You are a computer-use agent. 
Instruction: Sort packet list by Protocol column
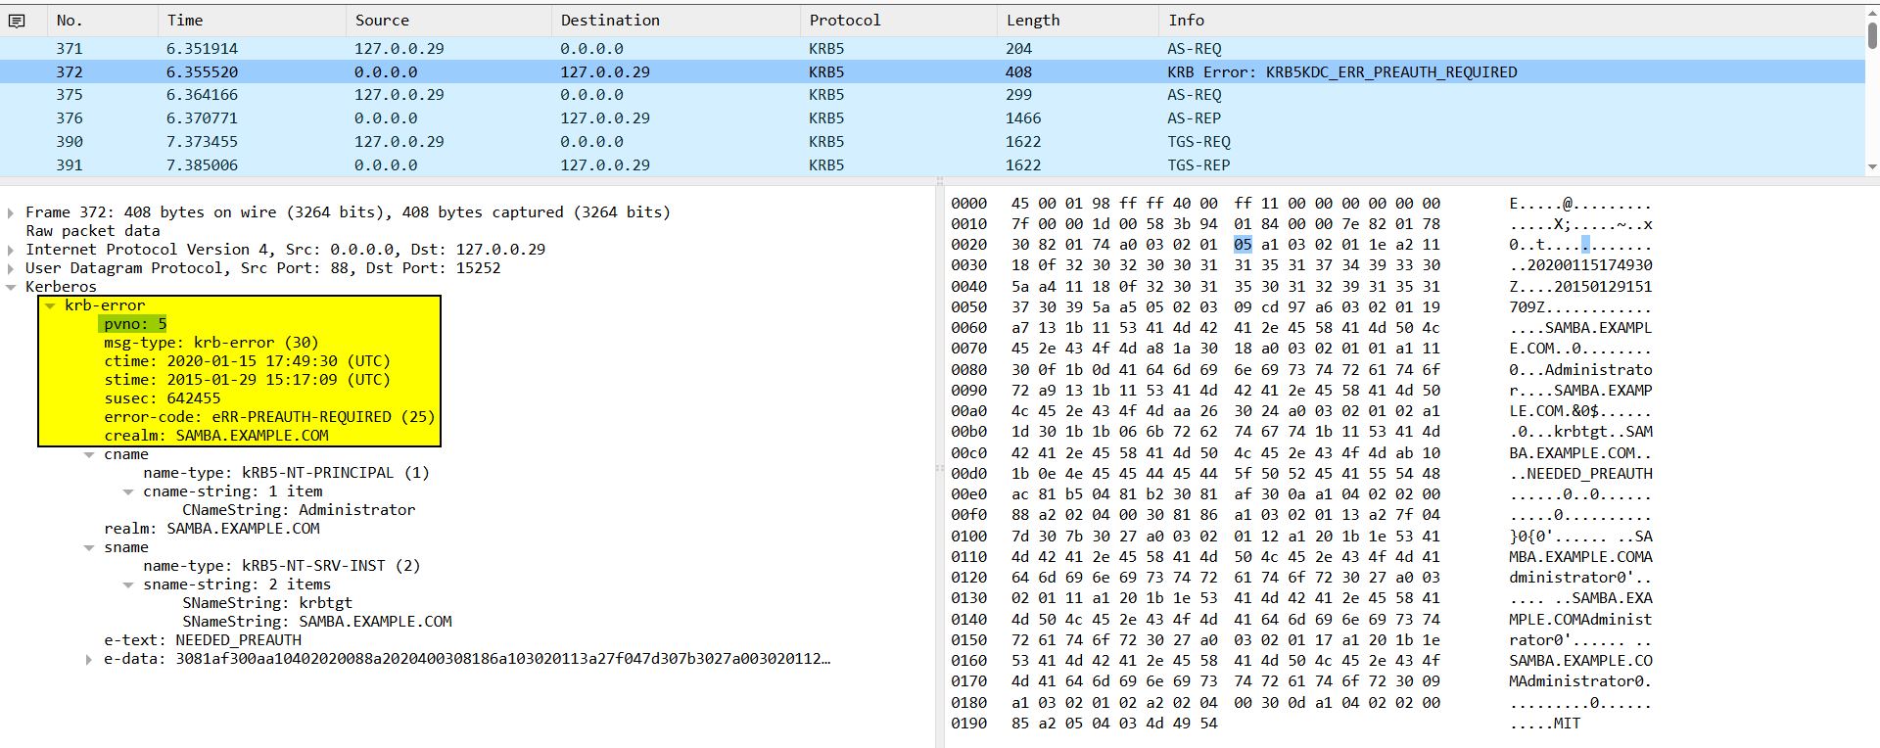(x=844, y=21)
